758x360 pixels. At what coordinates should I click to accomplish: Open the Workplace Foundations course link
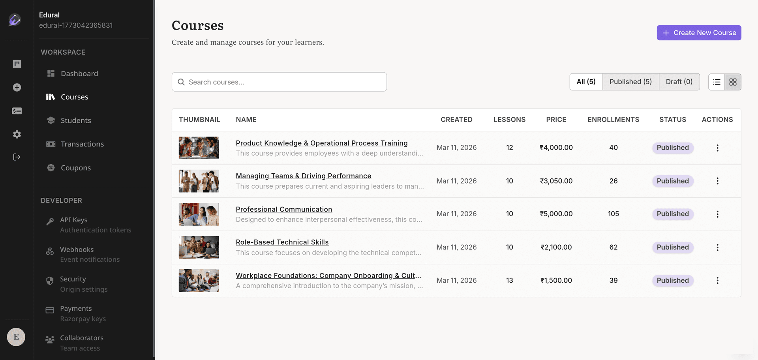click(x=328, y=276)
